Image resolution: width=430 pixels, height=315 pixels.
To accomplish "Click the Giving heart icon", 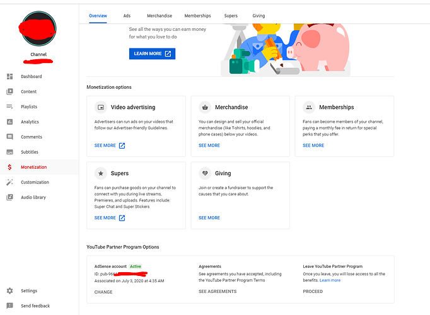I will [205, 173].
